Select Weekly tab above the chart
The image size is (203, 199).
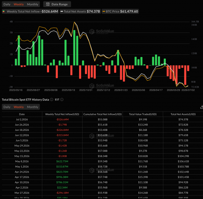pyautogui.click(x=19, y=4)
